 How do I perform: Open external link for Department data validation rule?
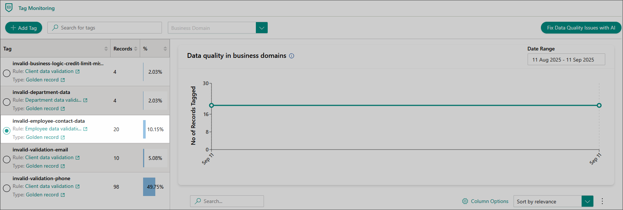click(85, 100)
